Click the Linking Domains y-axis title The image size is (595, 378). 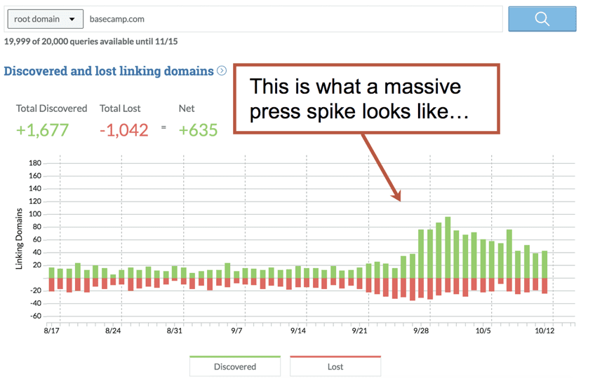[19, 239]
